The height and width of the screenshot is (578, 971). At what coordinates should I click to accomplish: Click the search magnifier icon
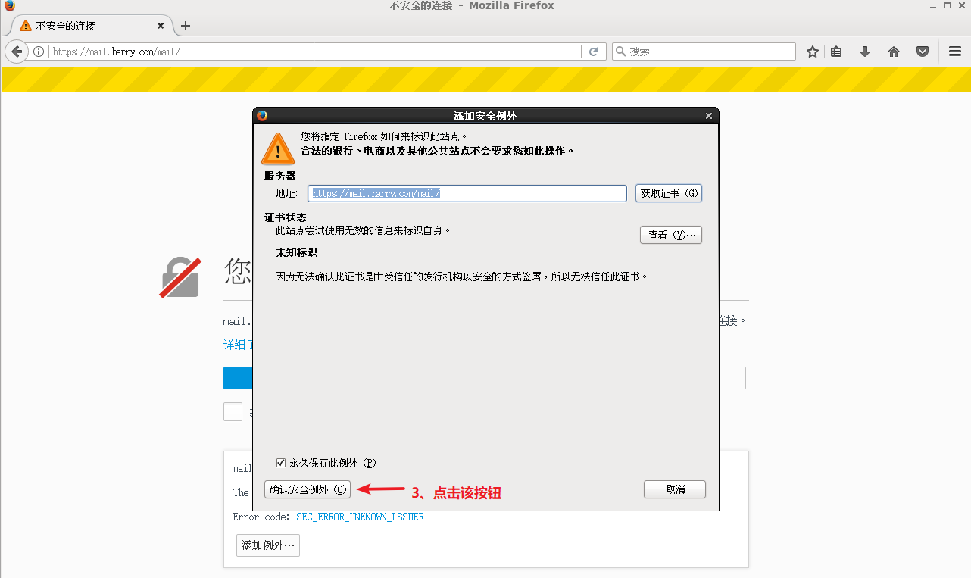coord(621,52)
